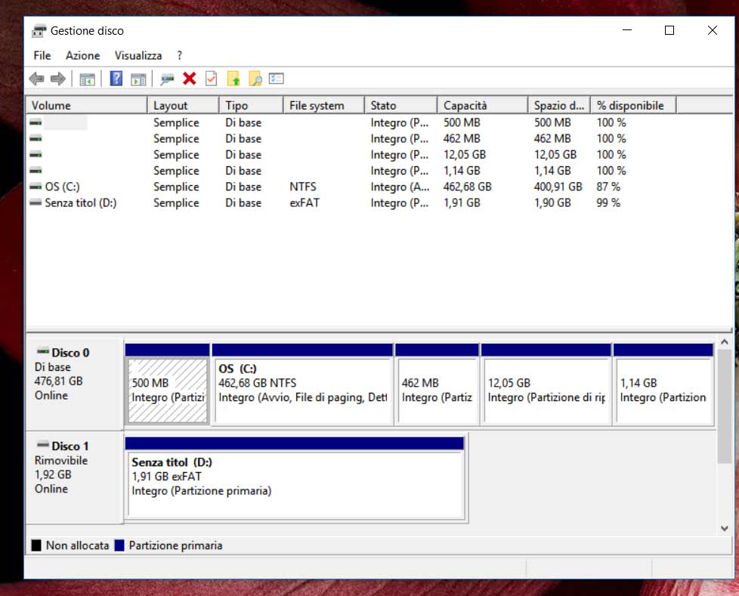
Task: Sort by % disponibile column header
Action: tap(633, 106)
